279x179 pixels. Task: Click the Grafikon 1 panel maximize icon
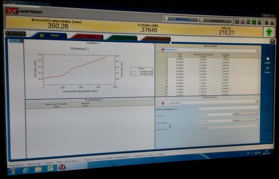click(x=153, y=44)
